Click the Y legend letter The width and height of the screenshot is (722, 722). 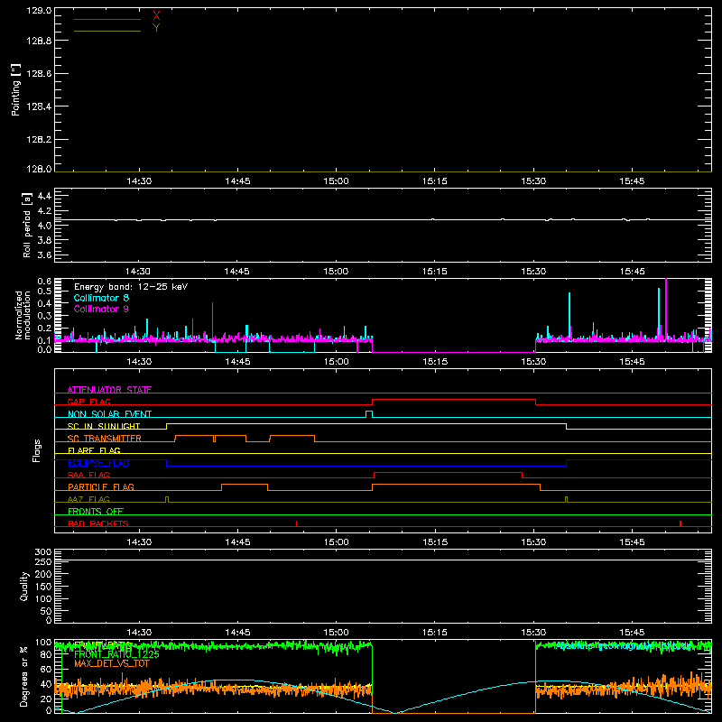click(x=156, y=28)
